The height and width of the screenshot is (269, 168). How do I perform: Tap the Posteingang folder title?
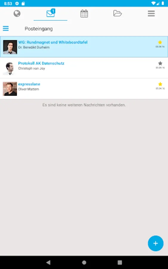(39, 29)
